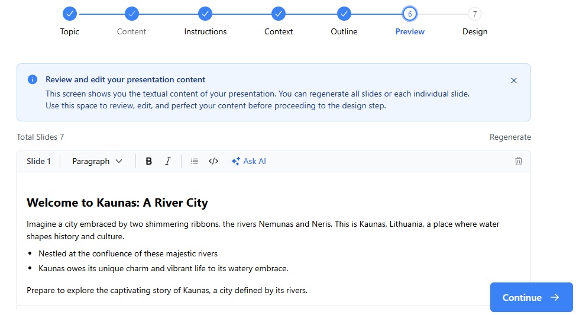
Task: Select the Preview step 6
Action: coord(410,14)
